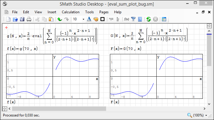The image size is (214, 120).
Task: Undo the last action
Action: click(59, 19)
